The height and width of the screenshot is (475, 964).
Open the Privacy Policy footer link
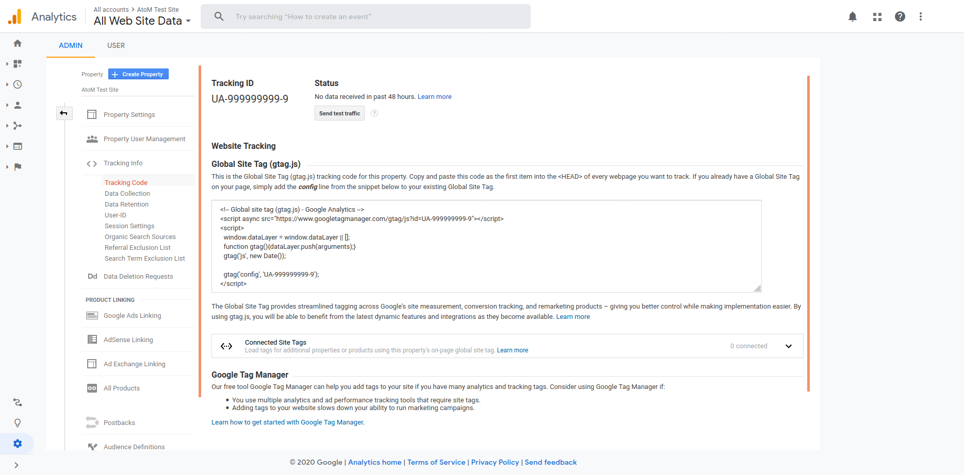click(x=495, y=462)
